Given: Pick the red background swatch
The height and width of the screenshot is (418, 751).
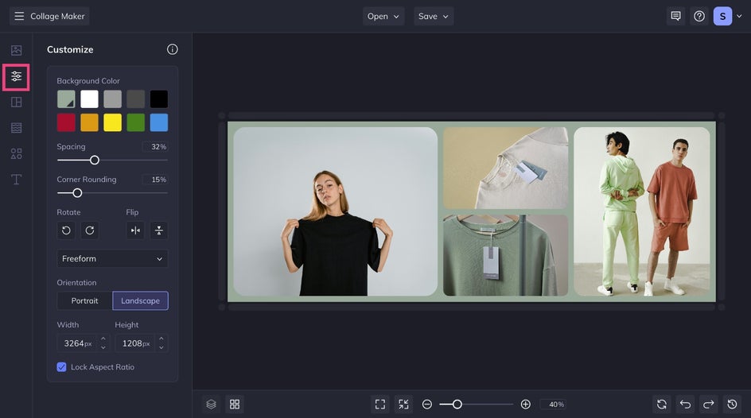Looking at the screenshot, I should click(66, 122).
